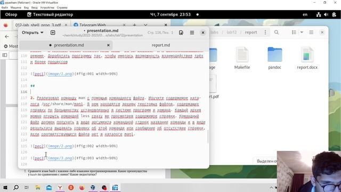Open the en keyboard layout selector

tap(305, 14)
